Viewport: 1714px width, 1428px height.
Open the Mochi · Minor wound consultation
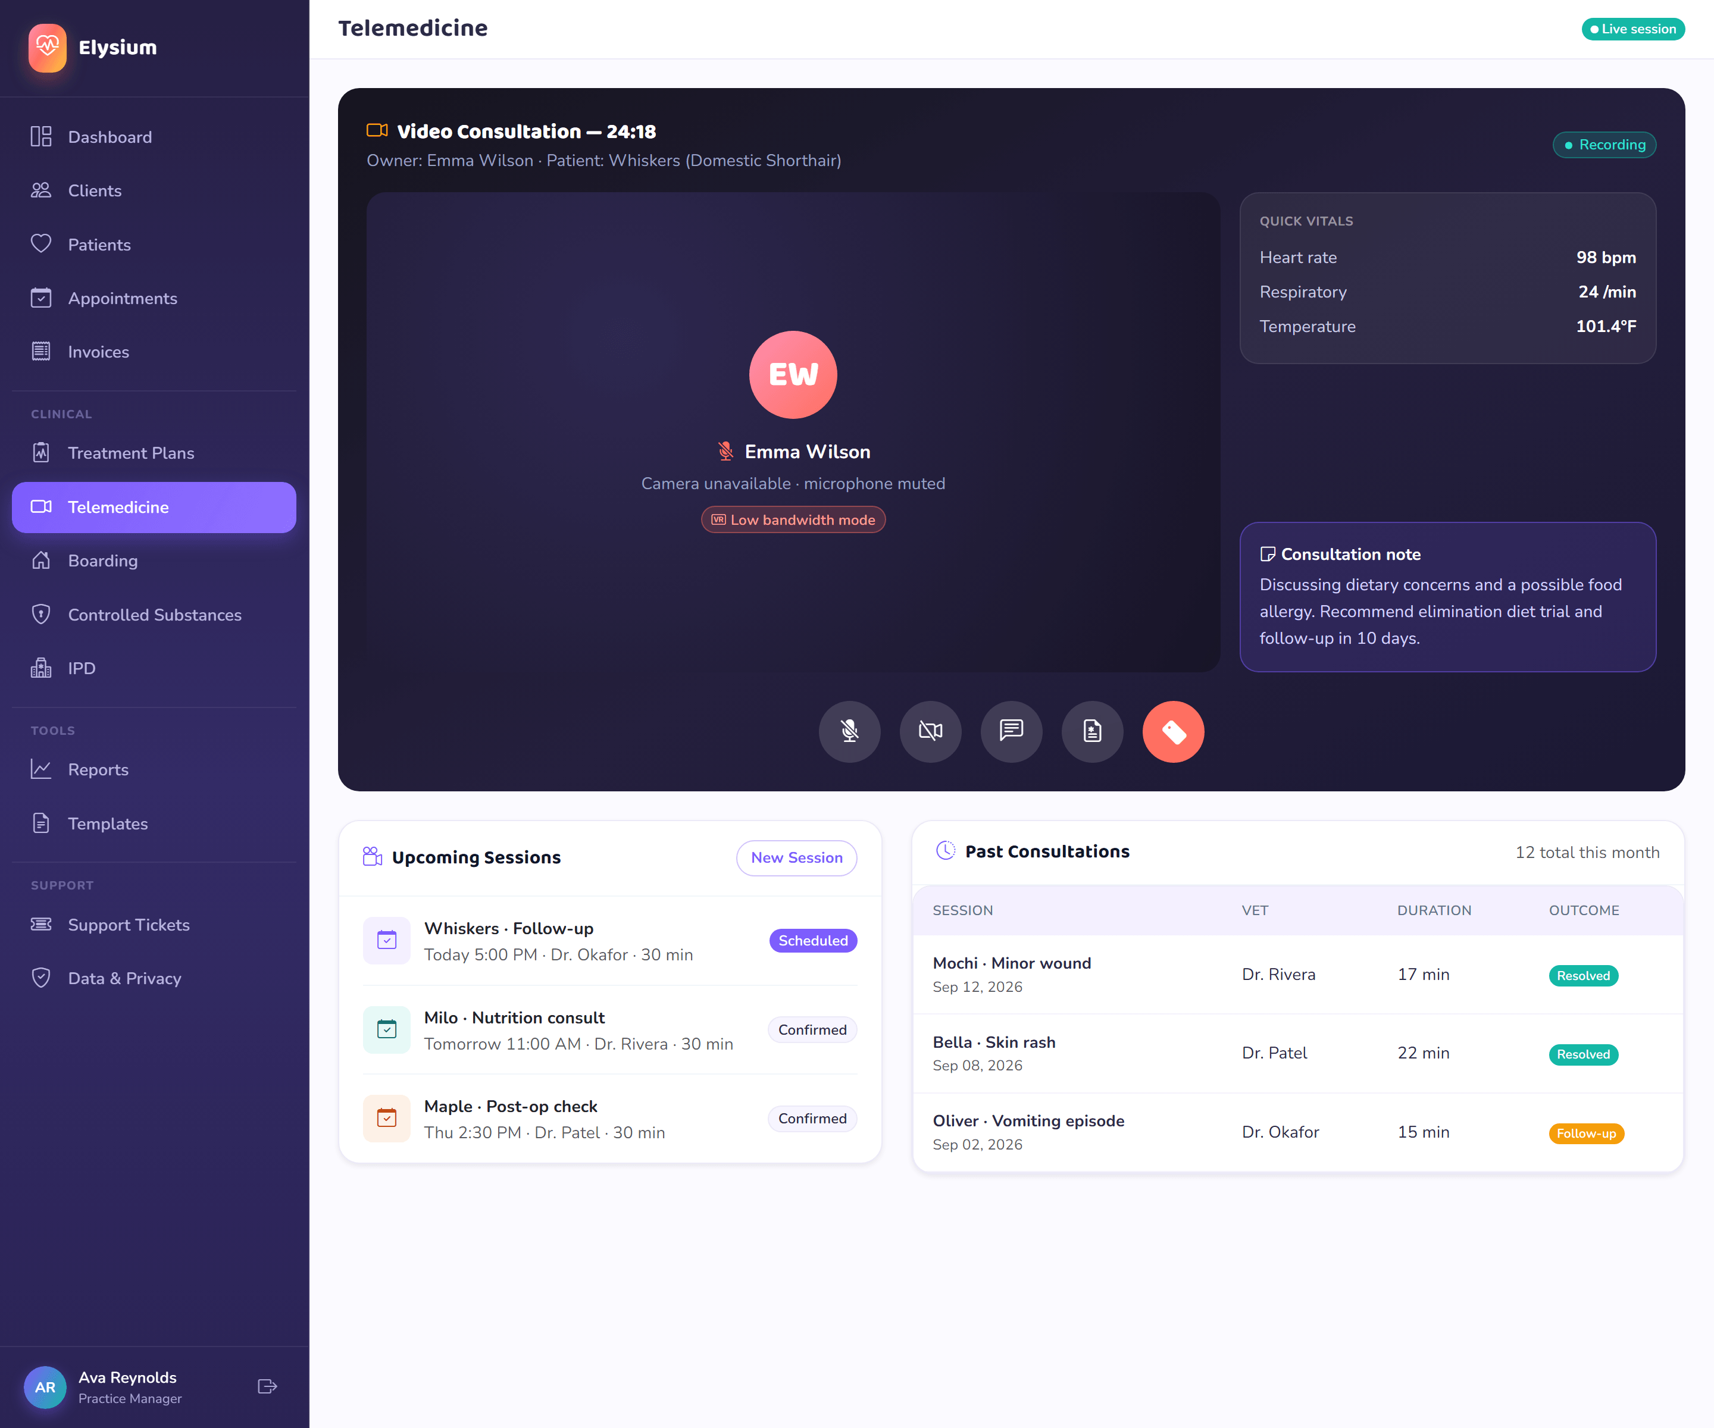tap(1298, 974)
